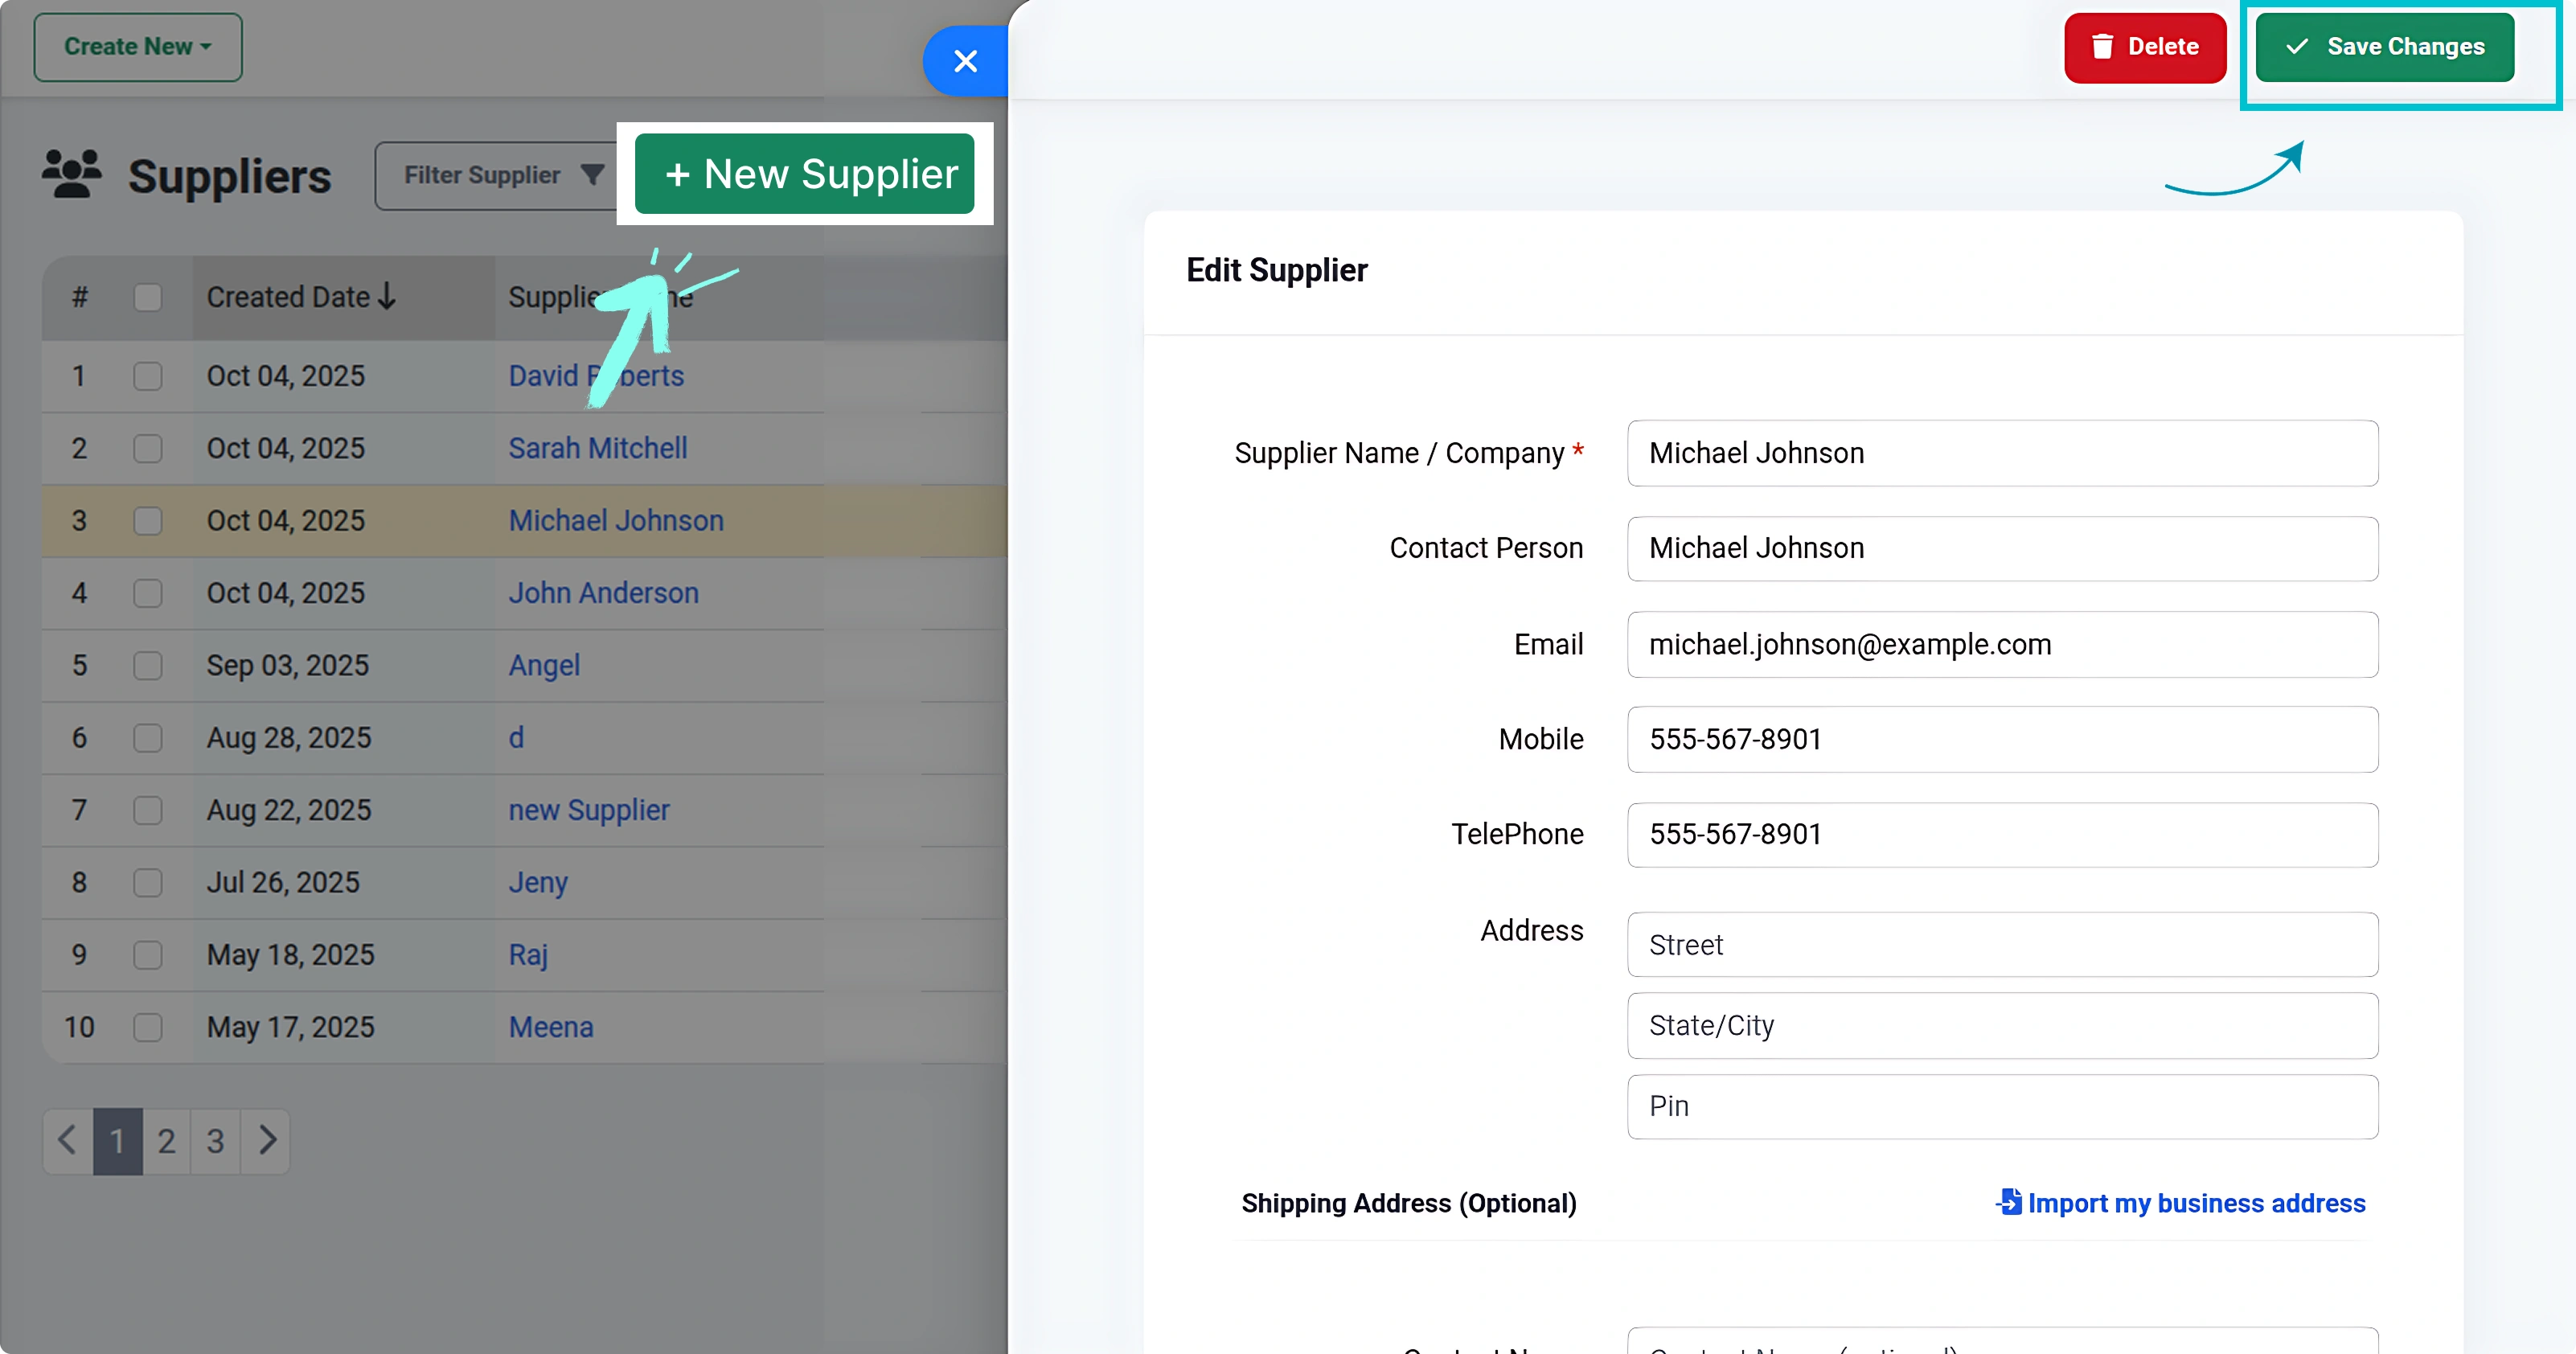The image size is (2576, 1354).
Task: Open the John Anderson supplier record
Action: (x=603, y=592)
